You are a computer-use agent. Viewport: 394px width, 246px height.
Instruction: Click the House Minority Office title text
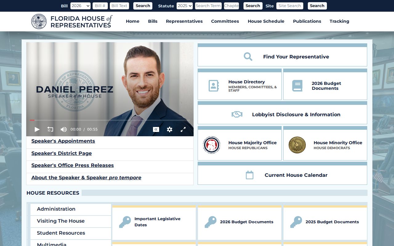pyautogui.click(x=338, y=143)
